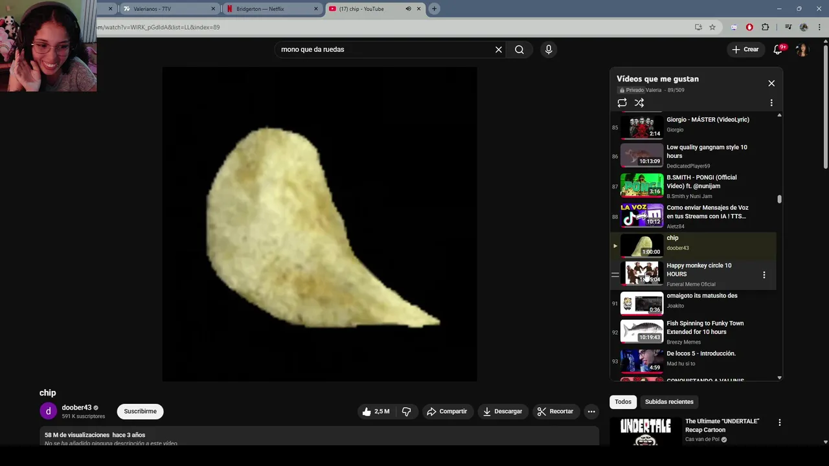Viewport: 829px width, 466px height.
Task: Click the Recortar button
Action: pos(555,412)
